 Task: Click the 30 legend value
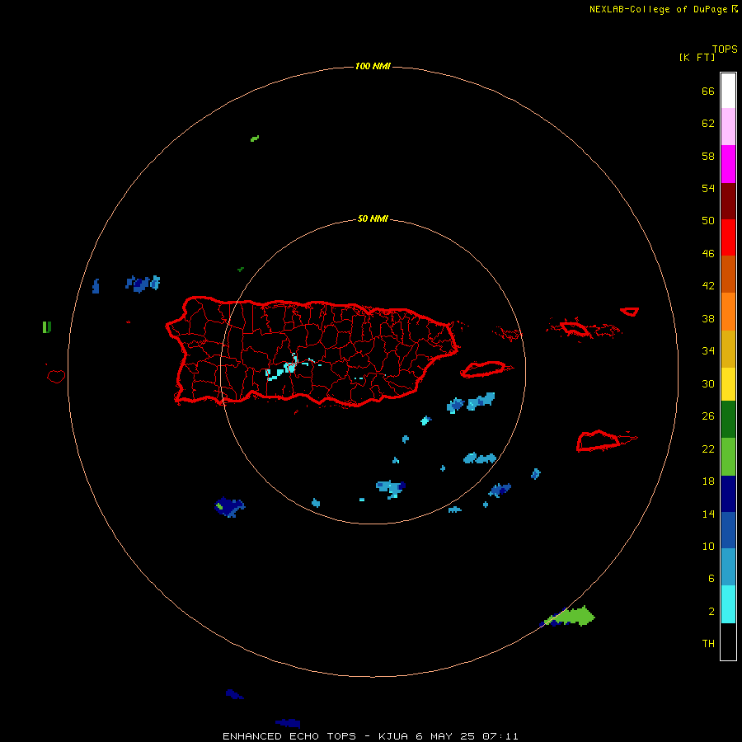708,383
